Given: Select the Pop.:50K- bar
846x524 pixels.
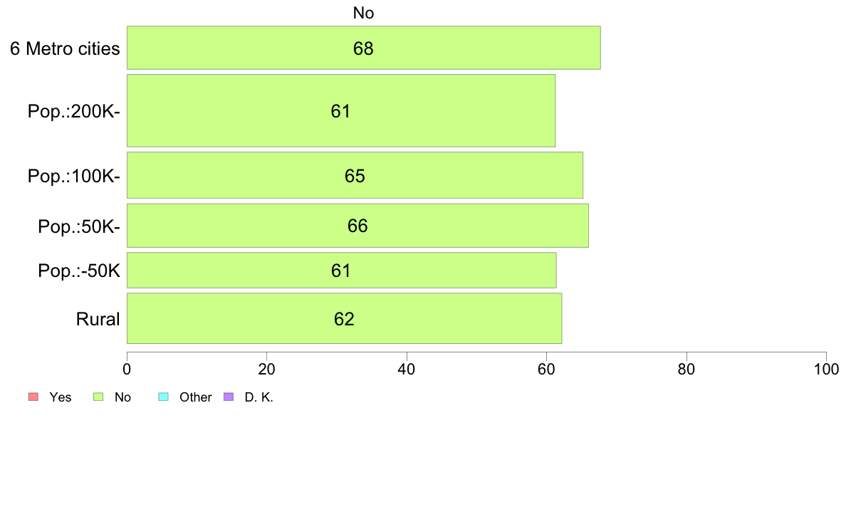Looking at the screenshot, I should tap(357, 226).
